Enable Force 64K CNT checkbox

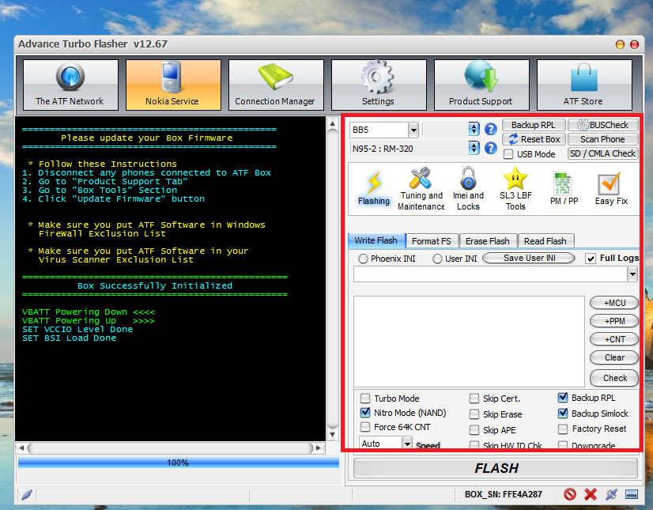(x=364, y=427)
